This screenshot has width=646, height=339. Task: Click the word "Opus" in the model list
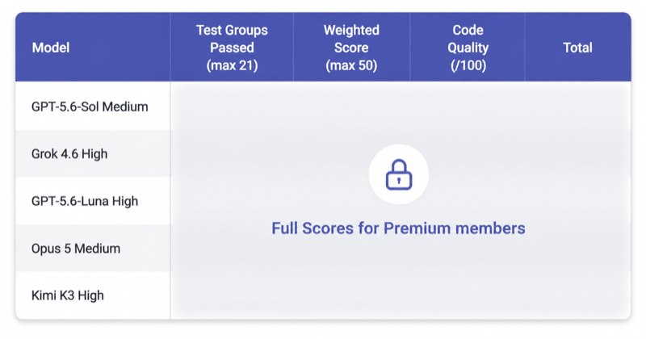[x=46, y=249]
